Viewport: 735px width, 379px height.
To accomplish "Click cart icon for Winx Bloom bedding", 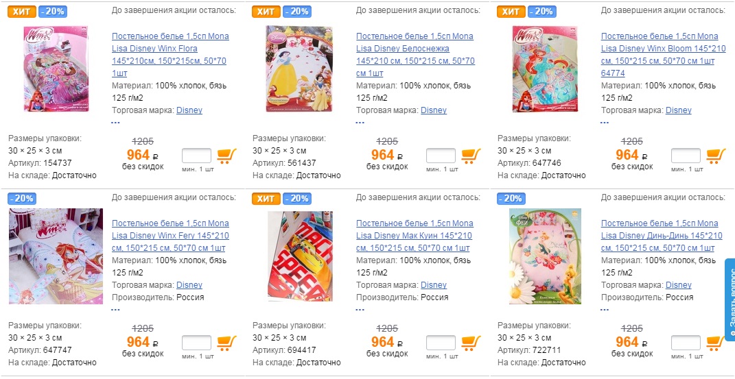I will [716, 156].
